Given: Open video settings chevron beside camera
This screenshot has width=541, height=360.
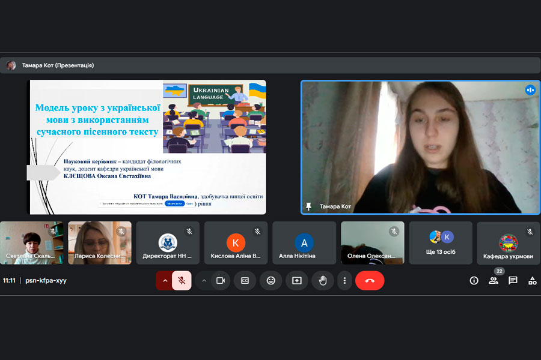Looking at the screenshot, I should coord(204,280).
